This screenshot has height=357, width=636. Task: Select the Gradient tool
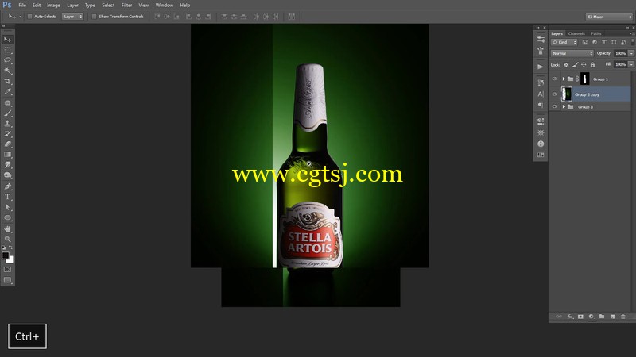pyautogui.click(x=7, y=155)
